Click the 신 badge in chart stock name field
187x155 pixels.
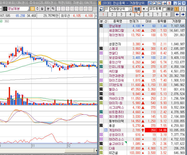(x=5, y=9)
